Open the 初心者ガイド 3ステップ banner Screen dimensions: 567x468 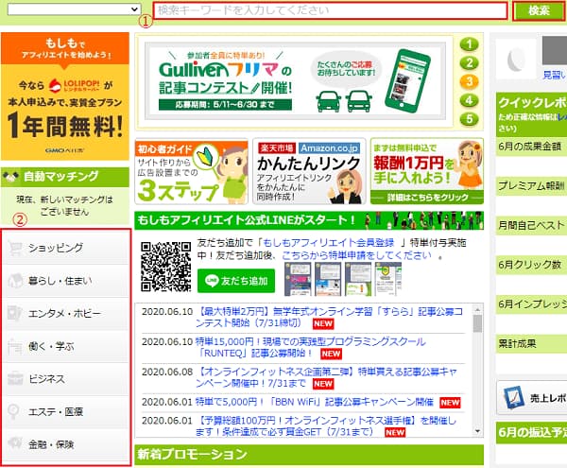(x=191, y=172)
